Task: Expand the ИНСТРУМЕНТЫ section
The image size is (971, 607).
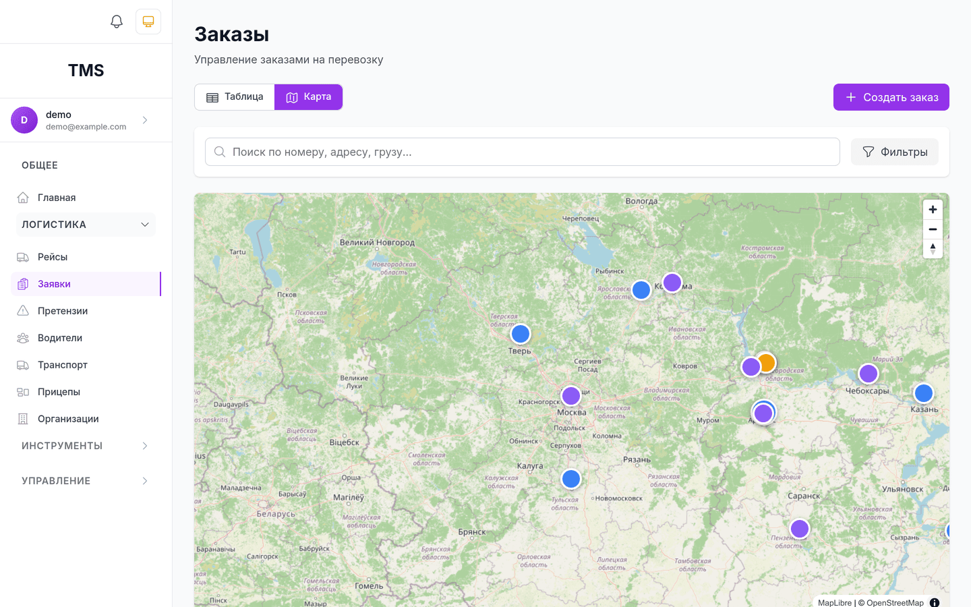Action: [86, 446]
